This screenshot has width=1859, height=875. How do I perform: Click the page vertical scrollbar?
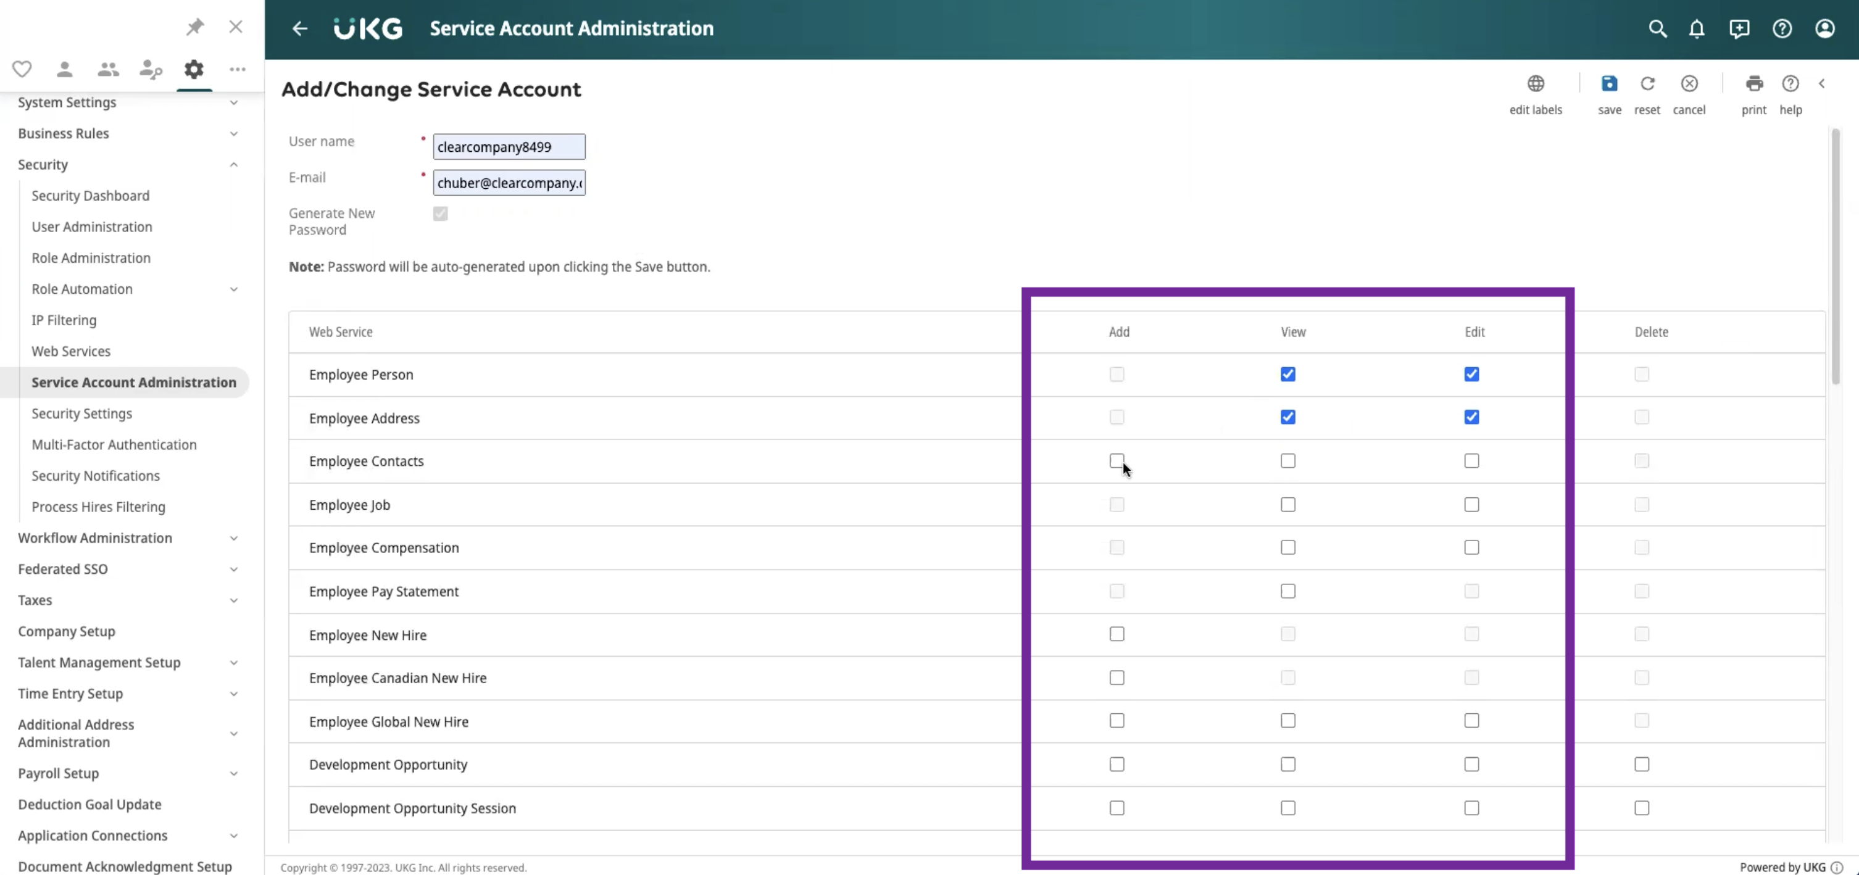click(1836, 256)
